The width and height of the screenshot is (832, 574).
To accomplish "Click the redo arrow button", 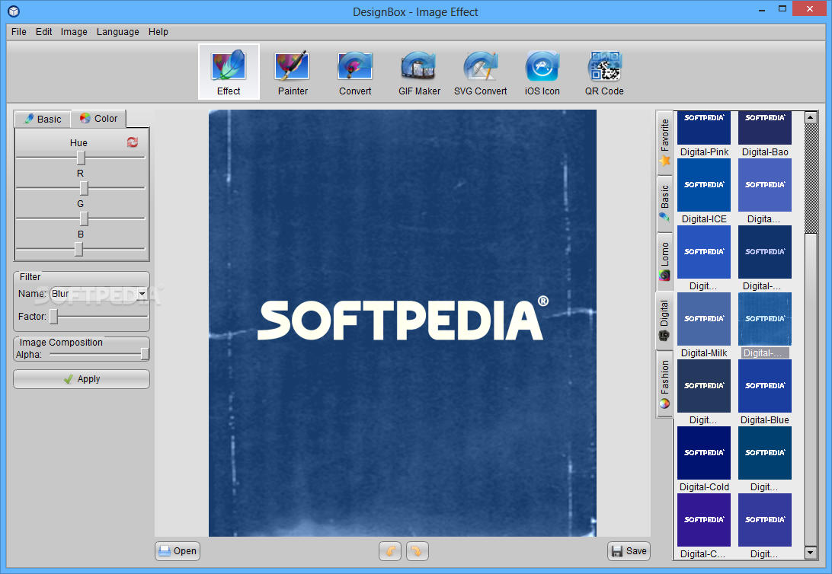I will pyautogui.click(x=417, y=551).
